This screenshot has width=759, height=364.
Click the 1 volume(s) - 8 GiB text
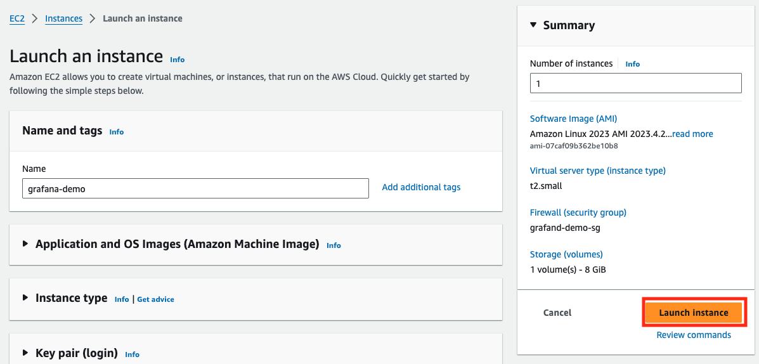click(568, 269)
